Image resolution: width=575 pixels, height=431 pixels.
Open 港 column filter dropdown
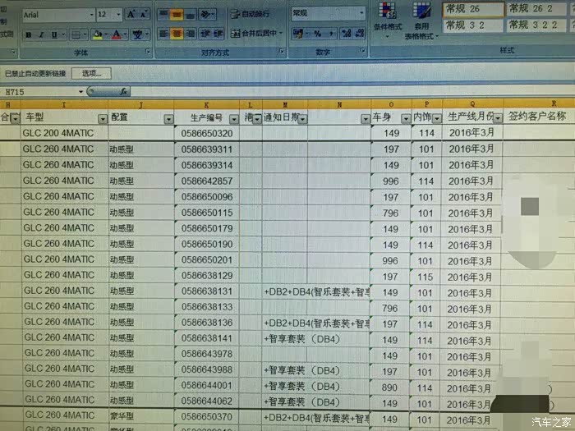pyautogui.click(x=257, y=119)
